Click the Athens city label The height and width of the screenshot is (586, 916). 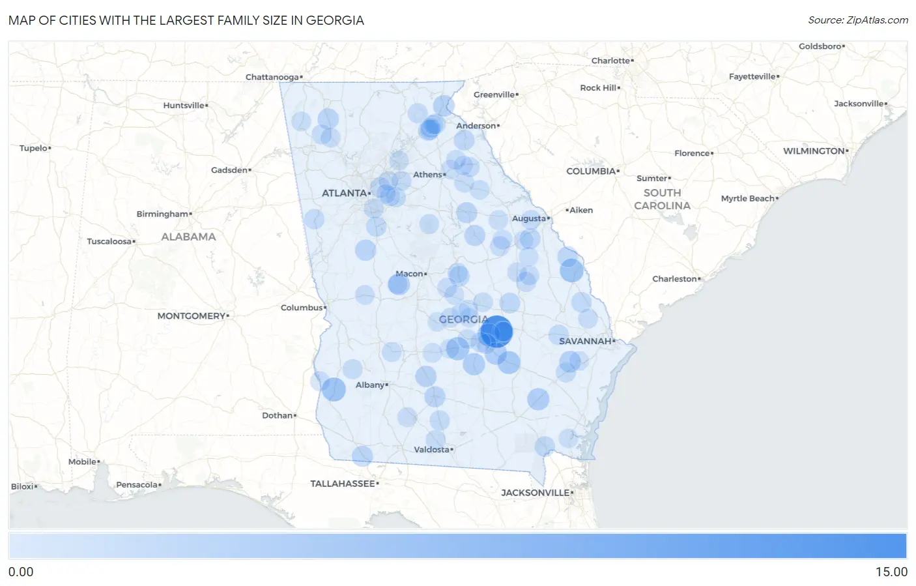(427, 175)
